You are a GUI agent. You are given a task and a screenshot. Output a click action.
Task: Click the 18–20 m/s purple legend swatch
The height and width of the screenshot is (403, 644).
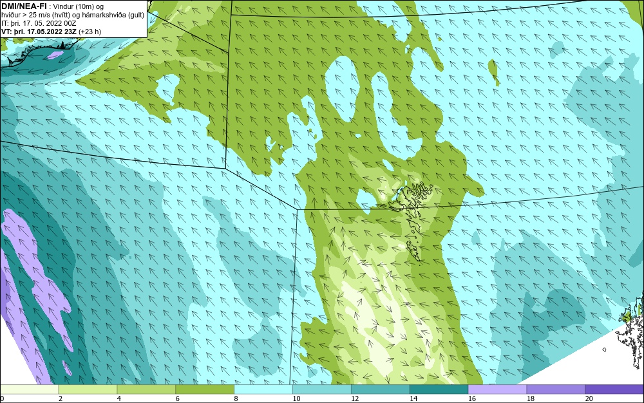tap(556, 389)
